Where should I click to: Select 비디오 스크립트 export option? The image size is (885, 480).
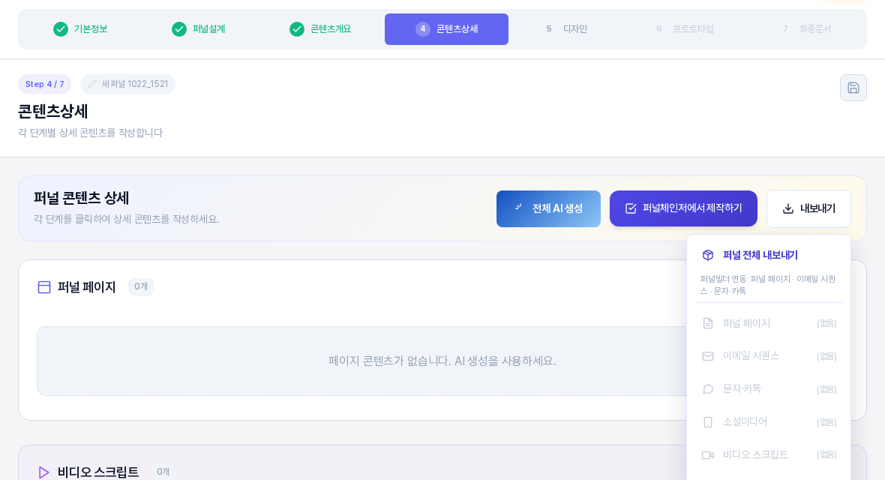pos(769,454)
